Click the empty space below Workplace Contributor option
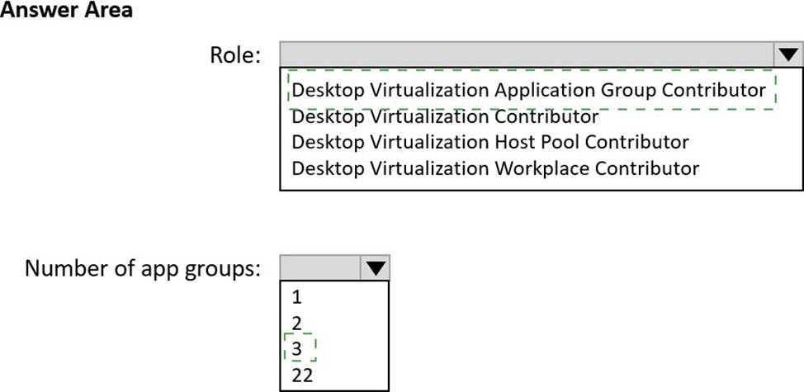 pos(541,184)
